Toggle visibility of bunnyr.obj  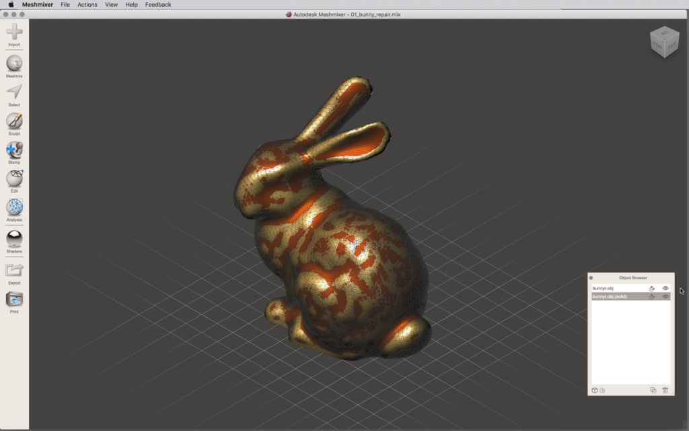coord(665,288)
